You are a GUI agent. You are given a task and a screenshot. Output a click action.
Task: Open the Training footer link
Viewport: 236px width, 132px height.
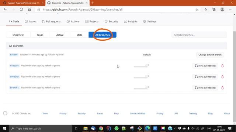[x=193, y=113]
